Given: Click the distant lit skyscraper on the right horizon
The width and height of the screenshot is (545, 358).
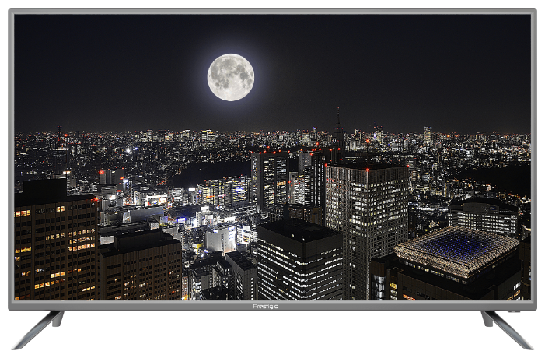Looking at the screenshot, I should click(428, 136).
